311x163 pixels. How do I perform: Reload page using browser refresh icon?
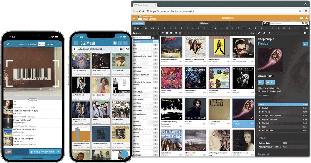tap(140, 11)
